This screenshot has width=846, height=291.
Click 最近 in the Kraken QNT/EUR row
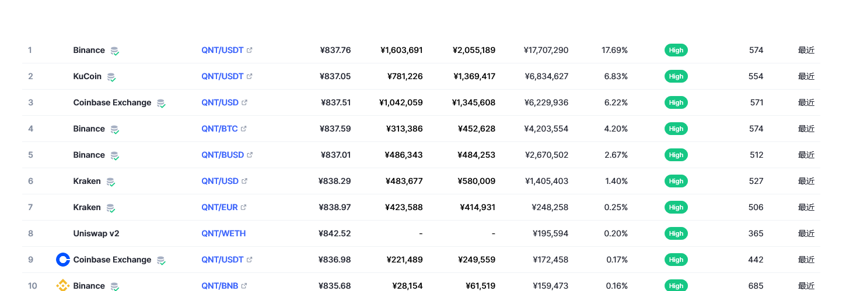[806, 207]
